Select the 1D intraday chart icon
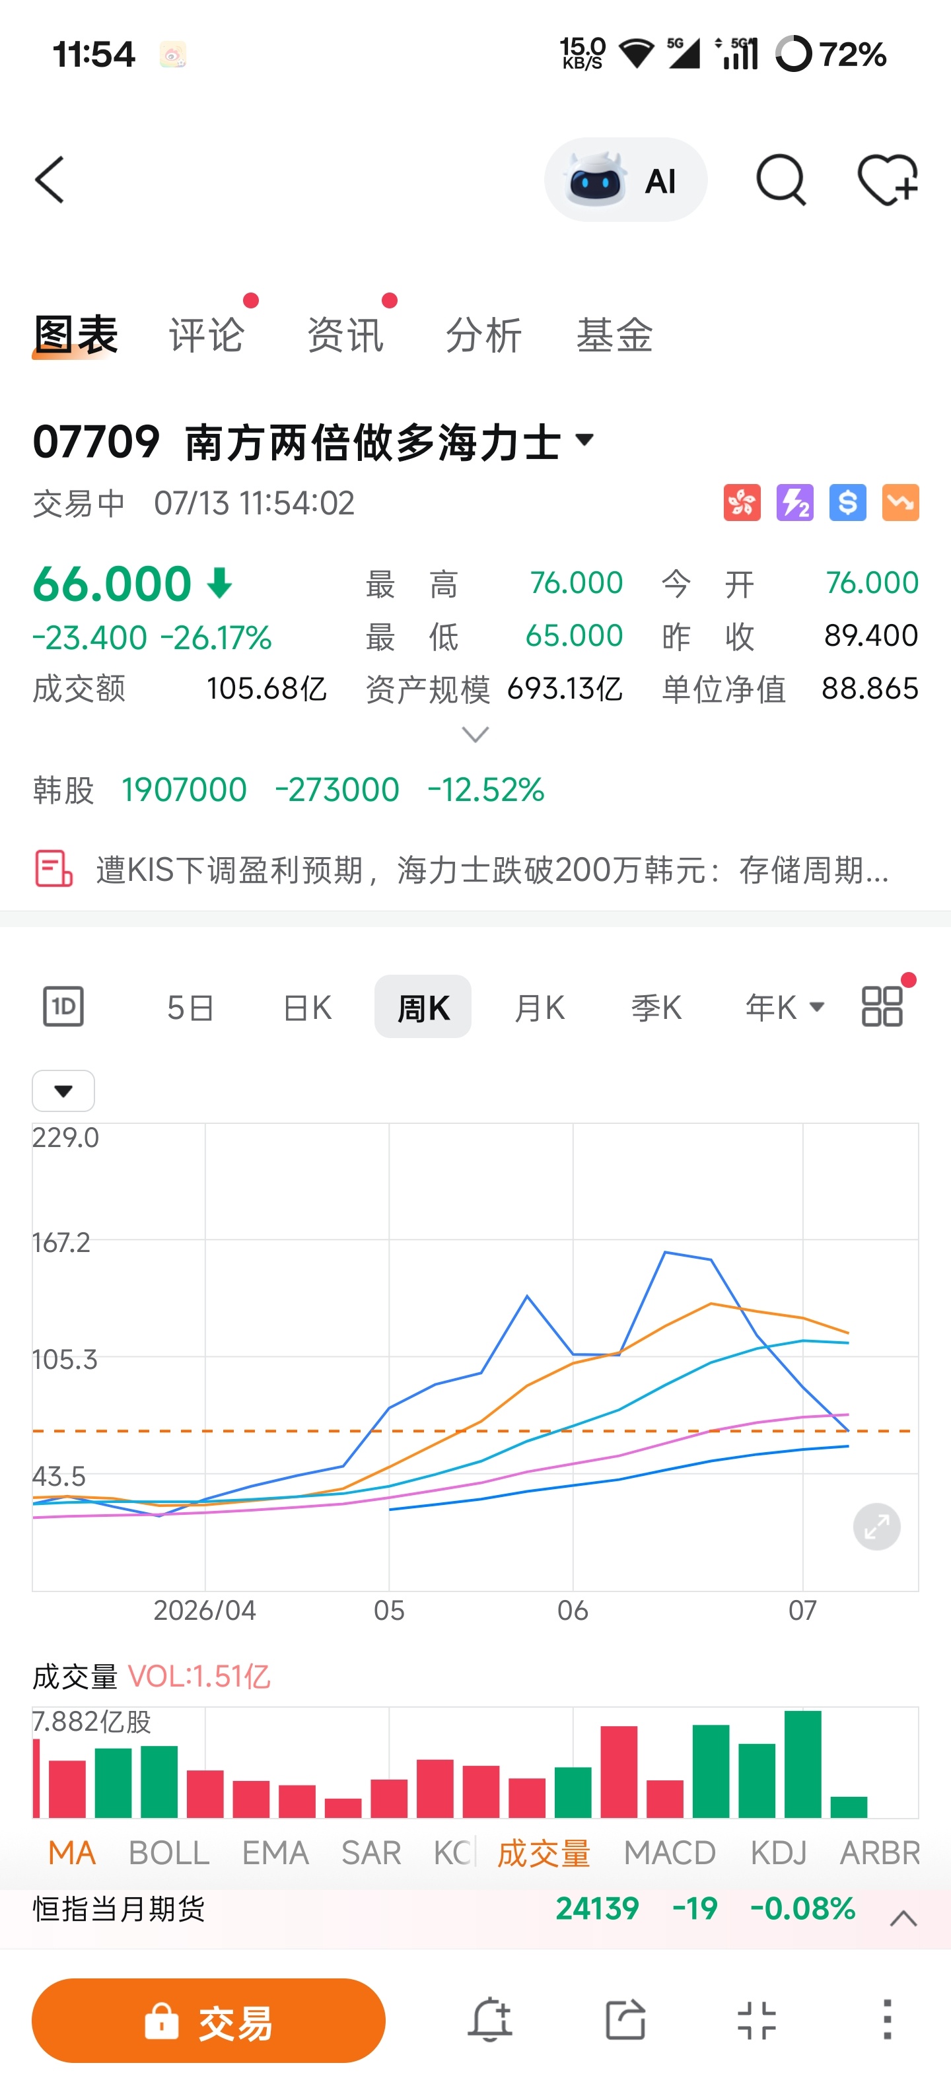The width and height of the screenshot is (951, 2092). [x=63, y=1007]
